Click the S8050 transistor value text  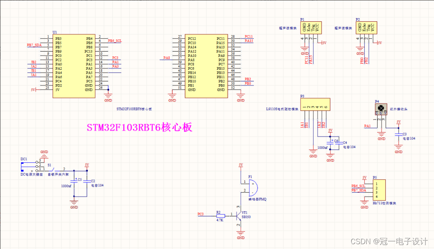pyautogui.click(x=246, y=217)
